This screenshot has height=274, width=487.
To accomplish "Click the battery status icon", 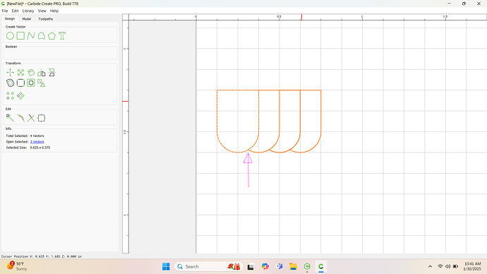I will coord(455,266).
